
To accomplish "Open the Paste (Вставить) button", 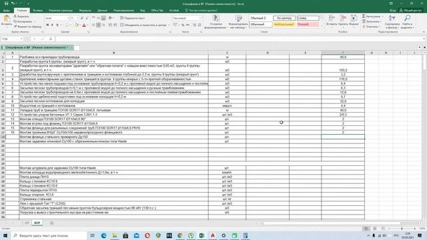I will (x=7, y=21).
